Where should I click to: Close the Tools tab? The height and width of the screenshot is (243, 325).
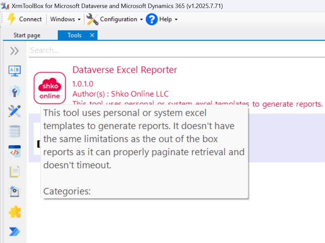(x=92, y=35)
